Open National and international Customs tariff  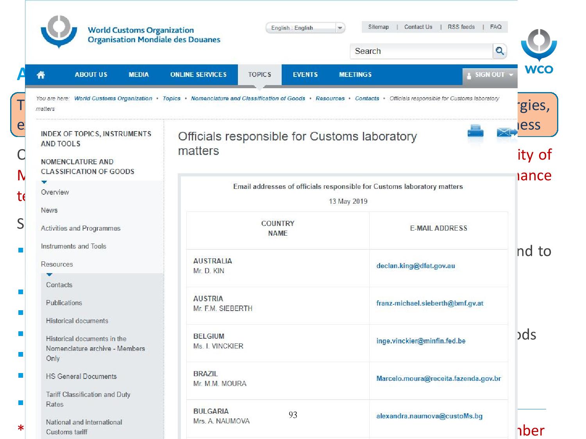click(84, 427)
